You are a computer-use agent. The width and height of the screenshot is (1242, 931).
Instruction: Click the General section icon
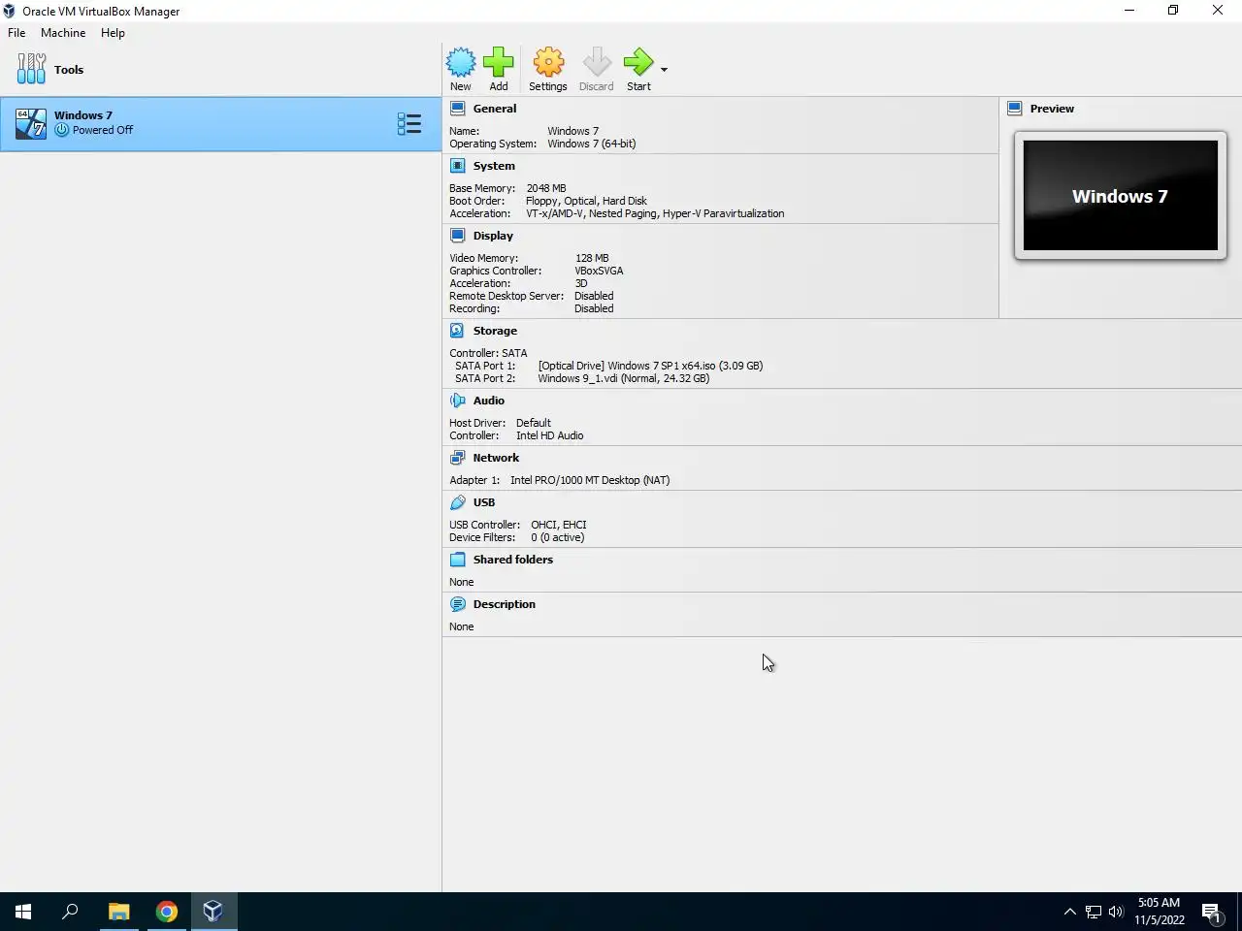coord(458,109)
